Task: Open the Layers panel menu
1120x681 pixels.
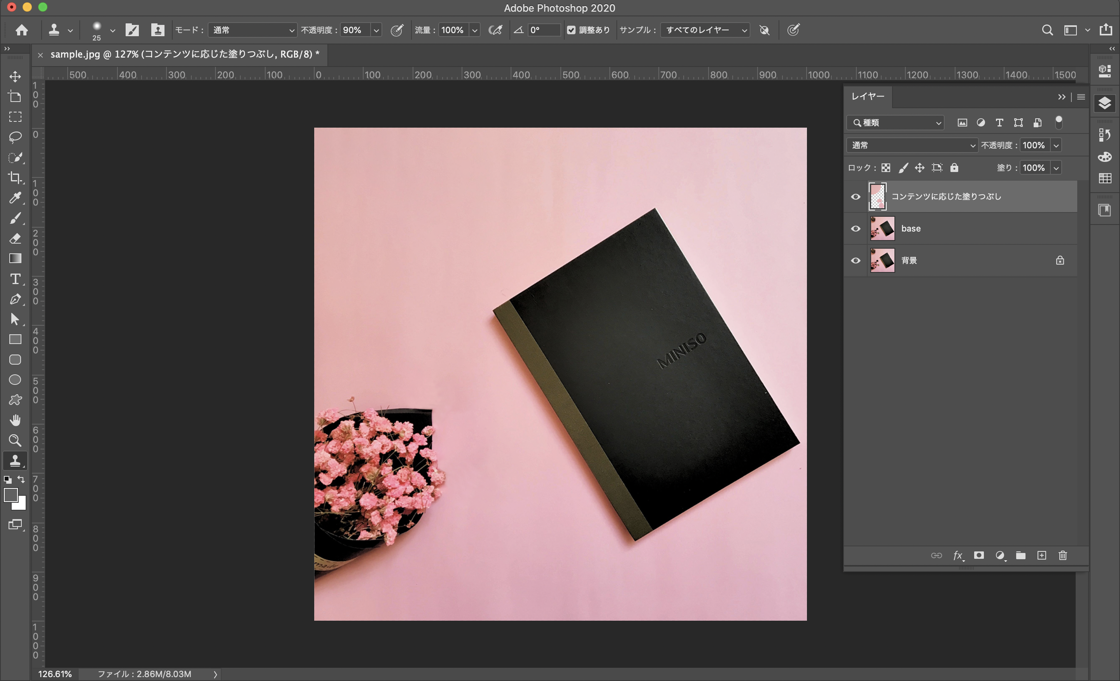Action: (x=1081, y=97)
